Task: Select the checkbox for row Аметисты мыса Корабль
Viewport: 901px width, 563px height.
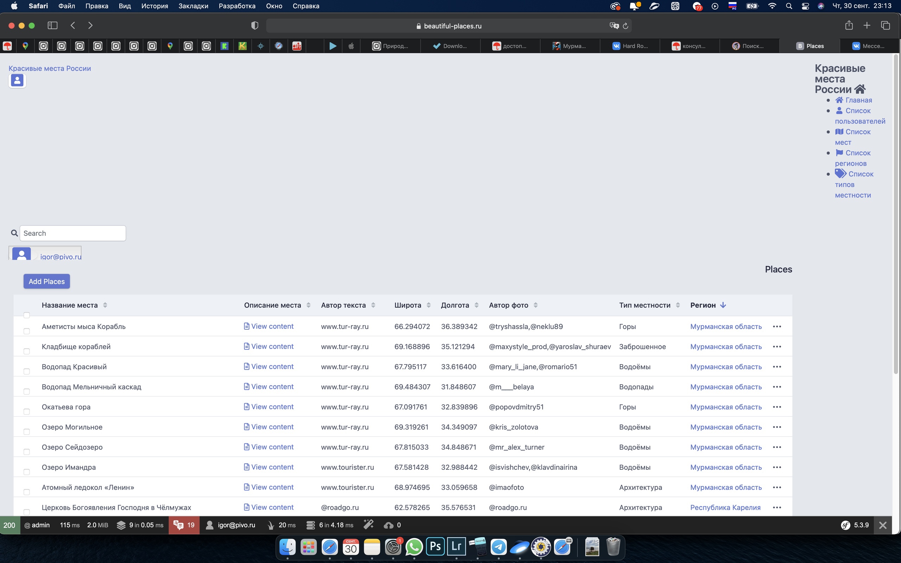Action: (26, 331)
